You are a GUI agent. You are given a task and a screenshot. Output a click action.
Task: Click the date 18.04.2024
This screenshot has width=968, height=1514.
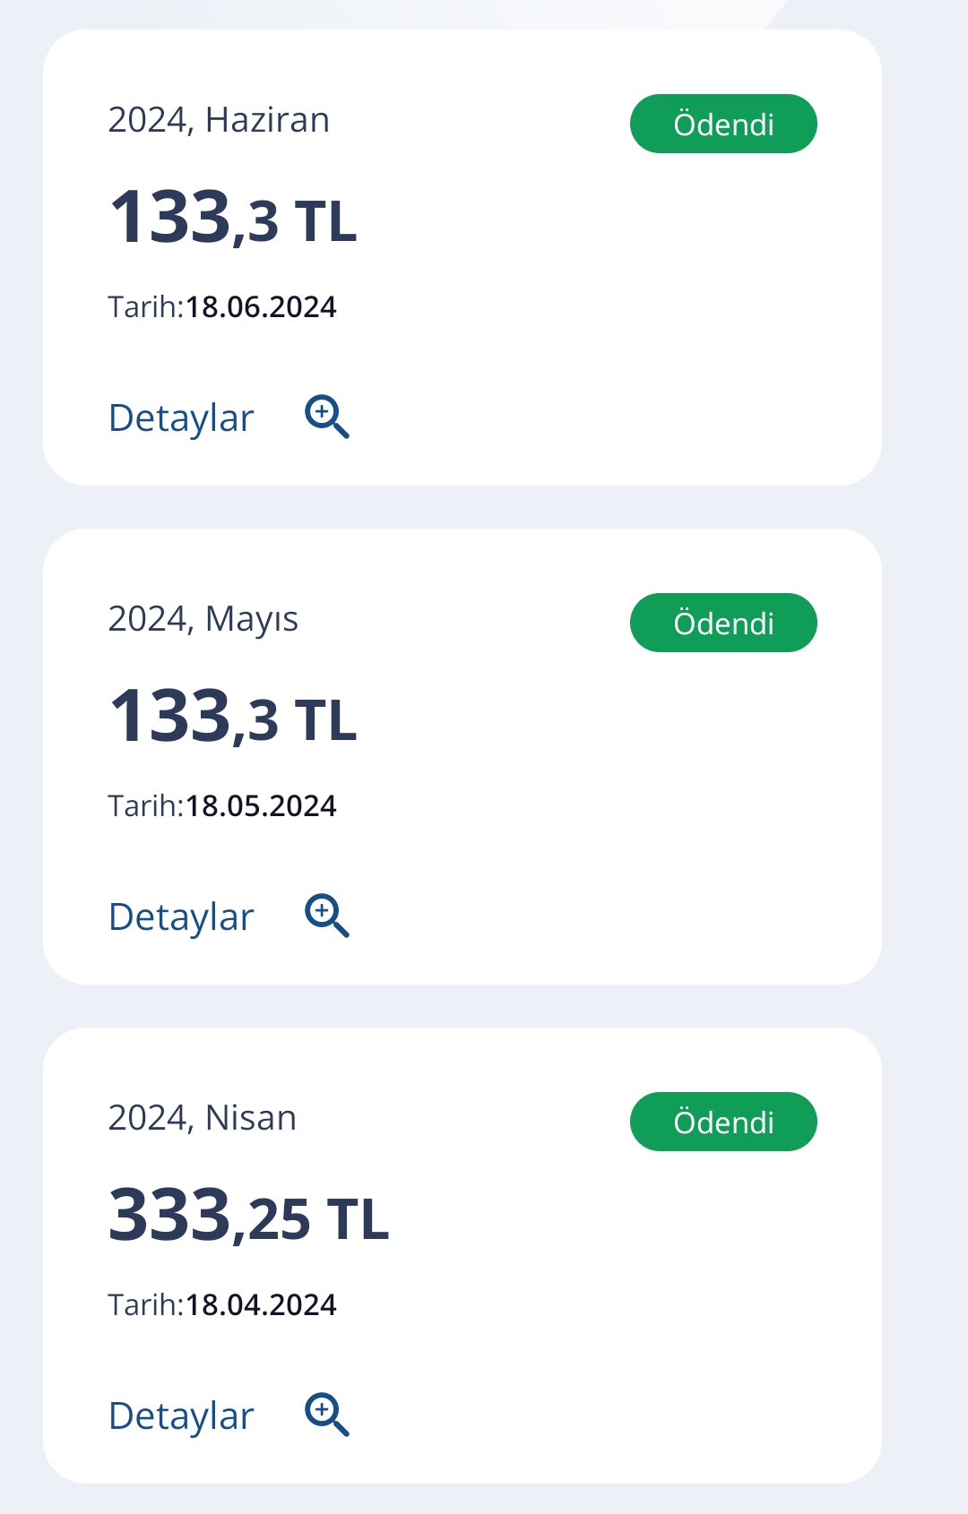pos(261,1305)
